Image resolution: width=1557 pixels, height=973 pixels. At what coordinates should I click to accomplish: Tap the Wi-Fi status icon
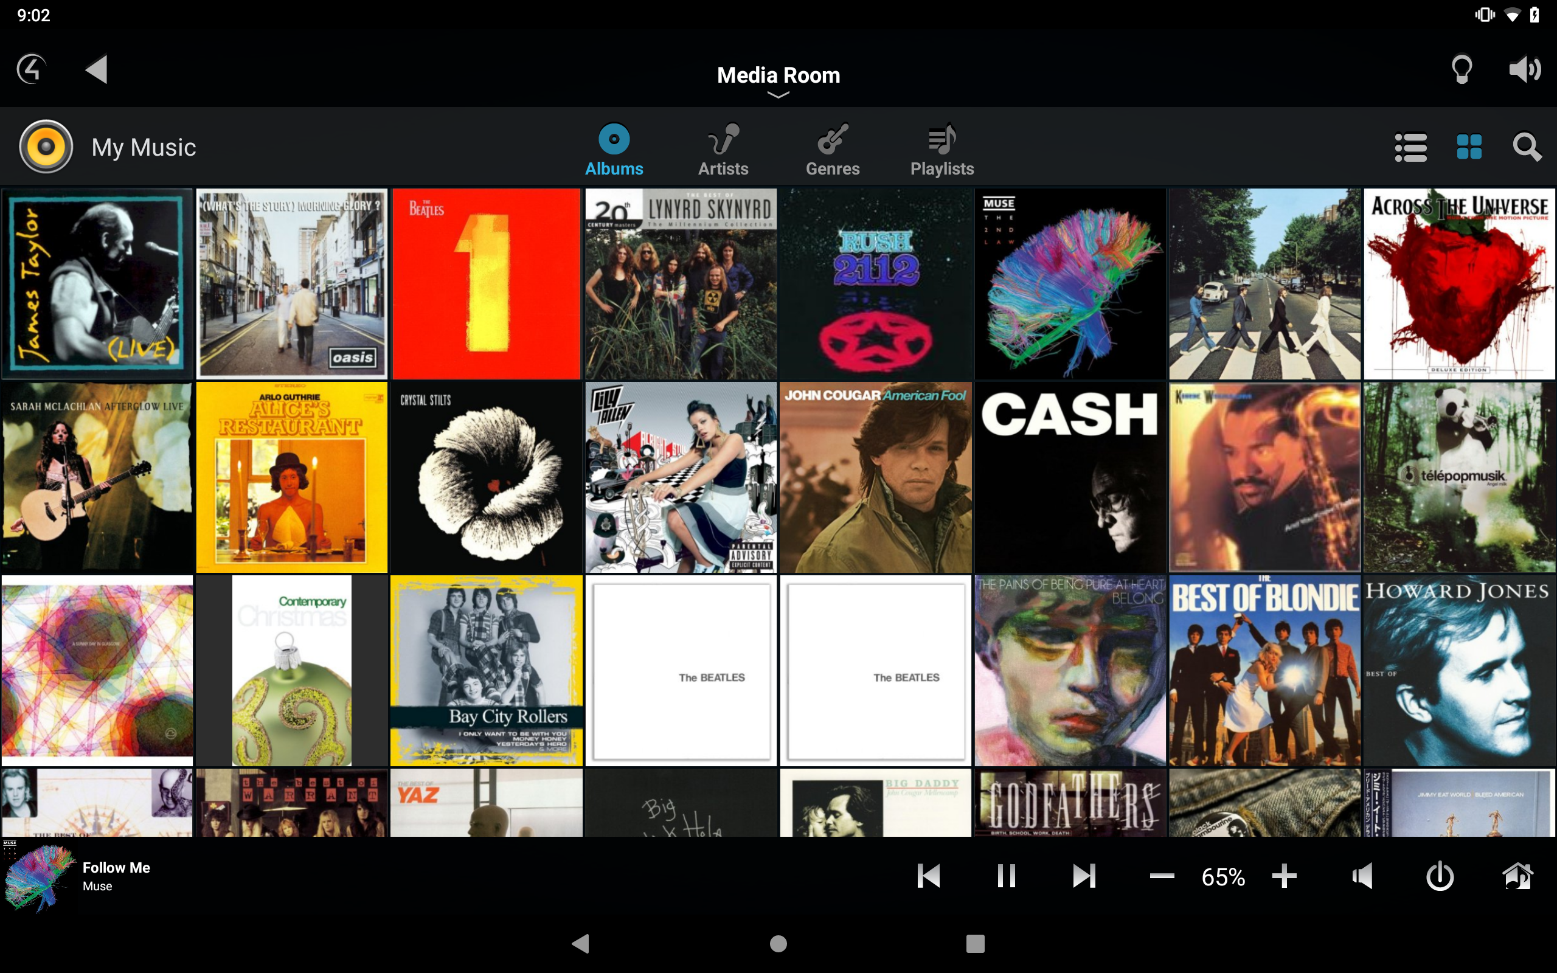[x=1512, y=15]
